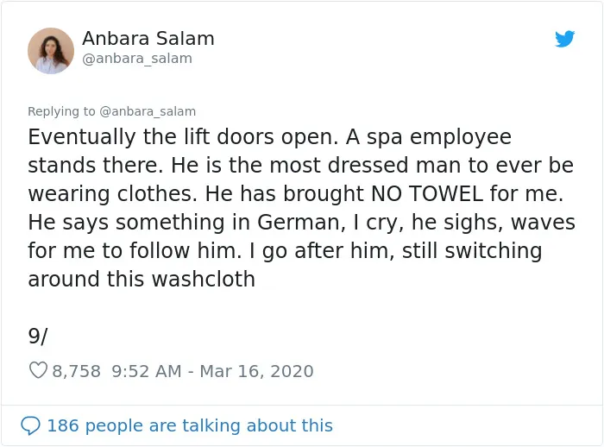
Task: Click the Twitter bird logo icon
Action: point(564,39)
